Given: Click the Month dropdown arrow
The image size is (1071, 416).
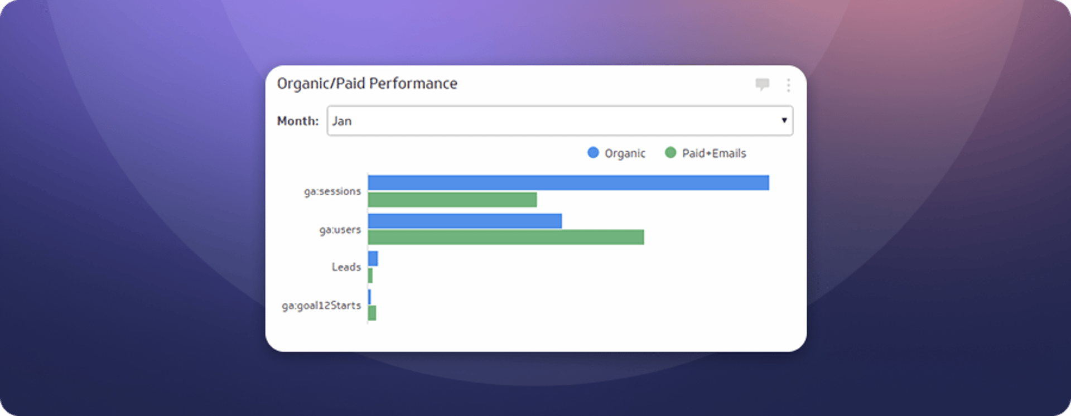Looking at the screenshot, I should [784, 120].
